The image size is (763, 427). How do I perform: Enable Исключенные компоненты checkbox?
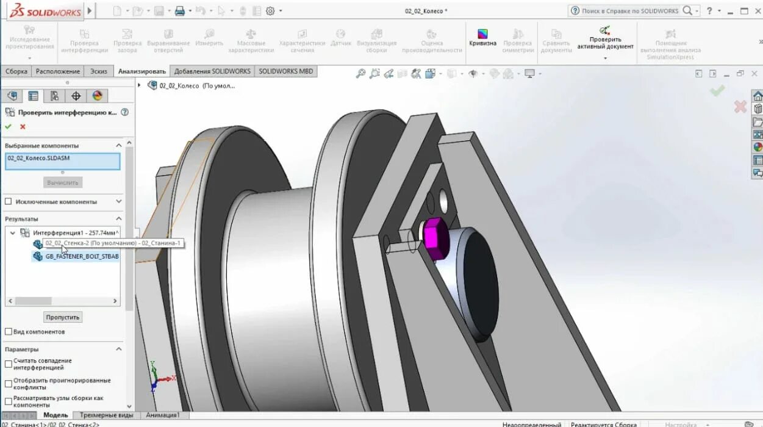[x=9, y=201]
